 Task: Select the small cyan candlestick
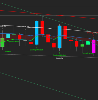(x=8, y=36)
